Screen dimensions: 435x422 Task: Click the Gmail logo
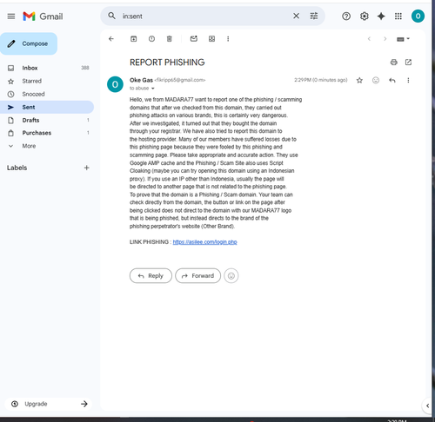(43, 16)
